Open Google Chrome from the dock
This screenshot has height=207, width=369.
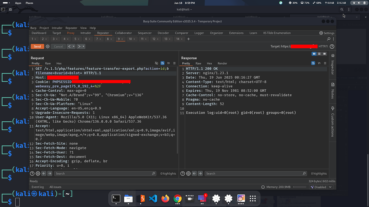click(177, 199)
